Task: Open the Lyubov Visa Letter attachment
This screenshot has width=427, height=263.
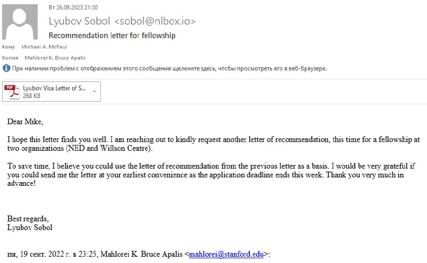Action: point(51,92)
